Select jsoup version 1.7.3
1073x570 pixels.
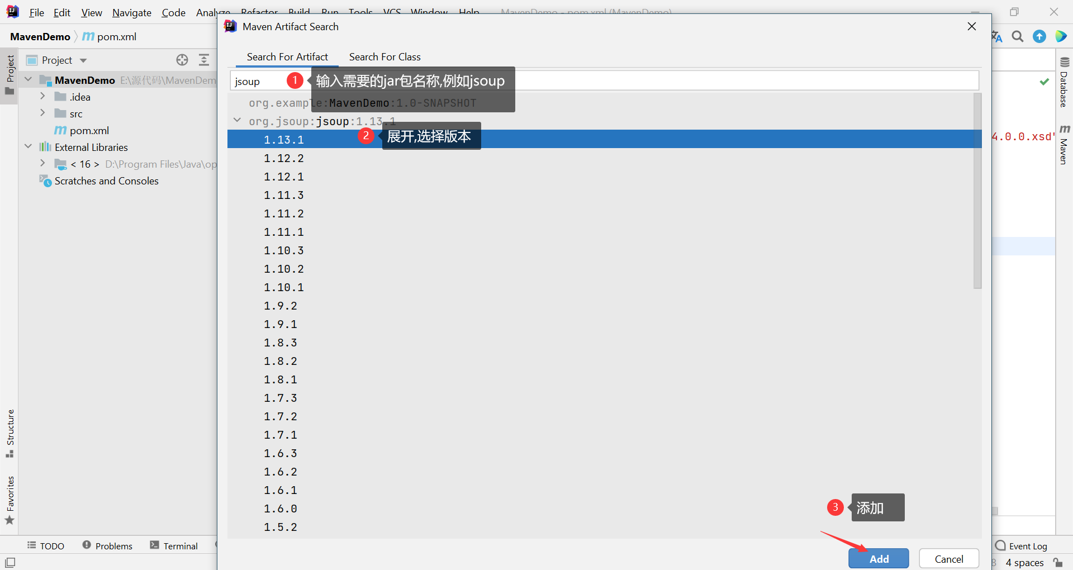(x=600, y=398)
